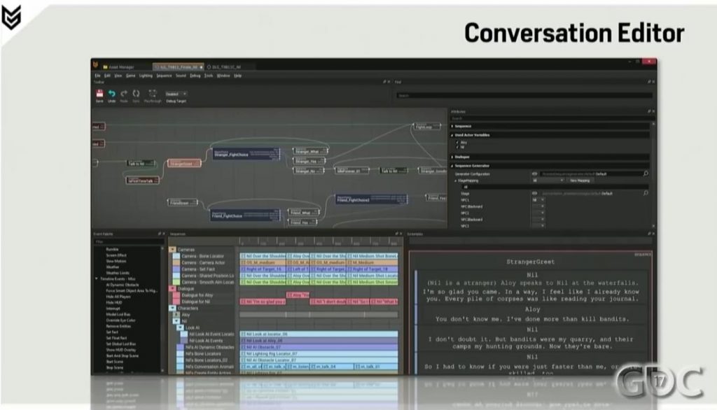Click the Save icon in the toolbar
The width and height of the screenshot is (717, 410).
click(99, 93)
